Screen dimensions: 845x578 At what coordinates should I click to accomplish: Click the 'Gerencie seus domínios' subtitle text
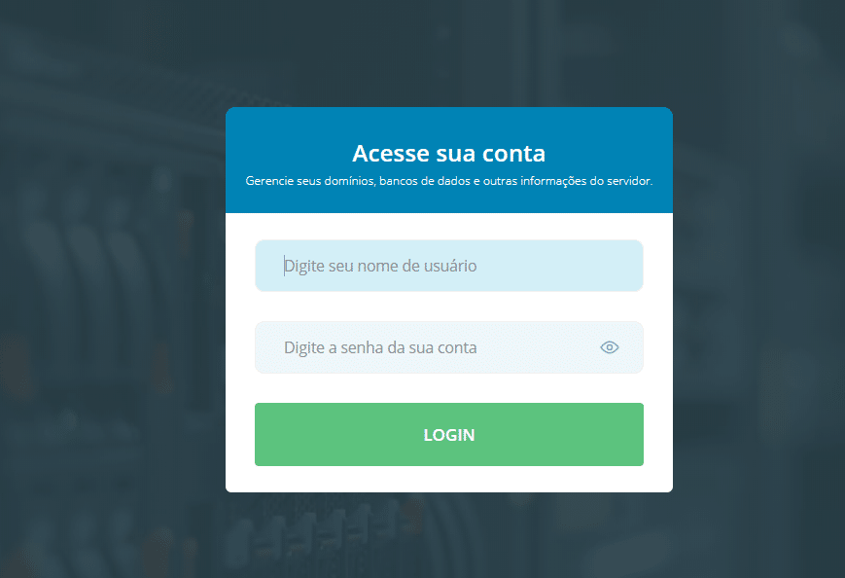tap(449, 181)
